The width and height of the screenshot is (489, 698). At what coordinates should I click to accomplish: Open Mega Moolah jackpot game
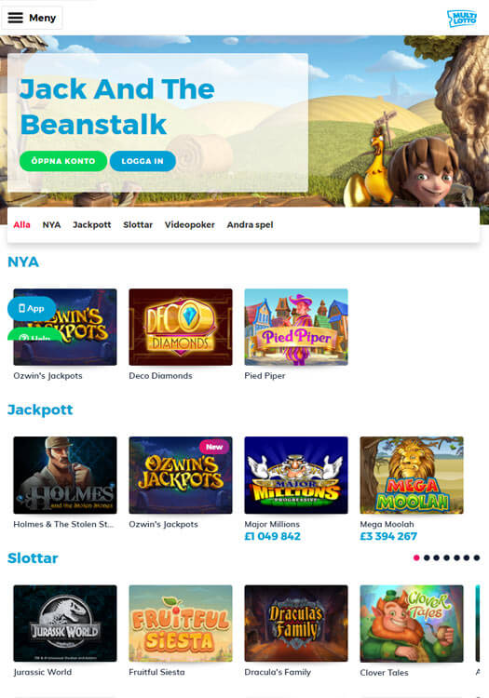[x=412, y=475]
